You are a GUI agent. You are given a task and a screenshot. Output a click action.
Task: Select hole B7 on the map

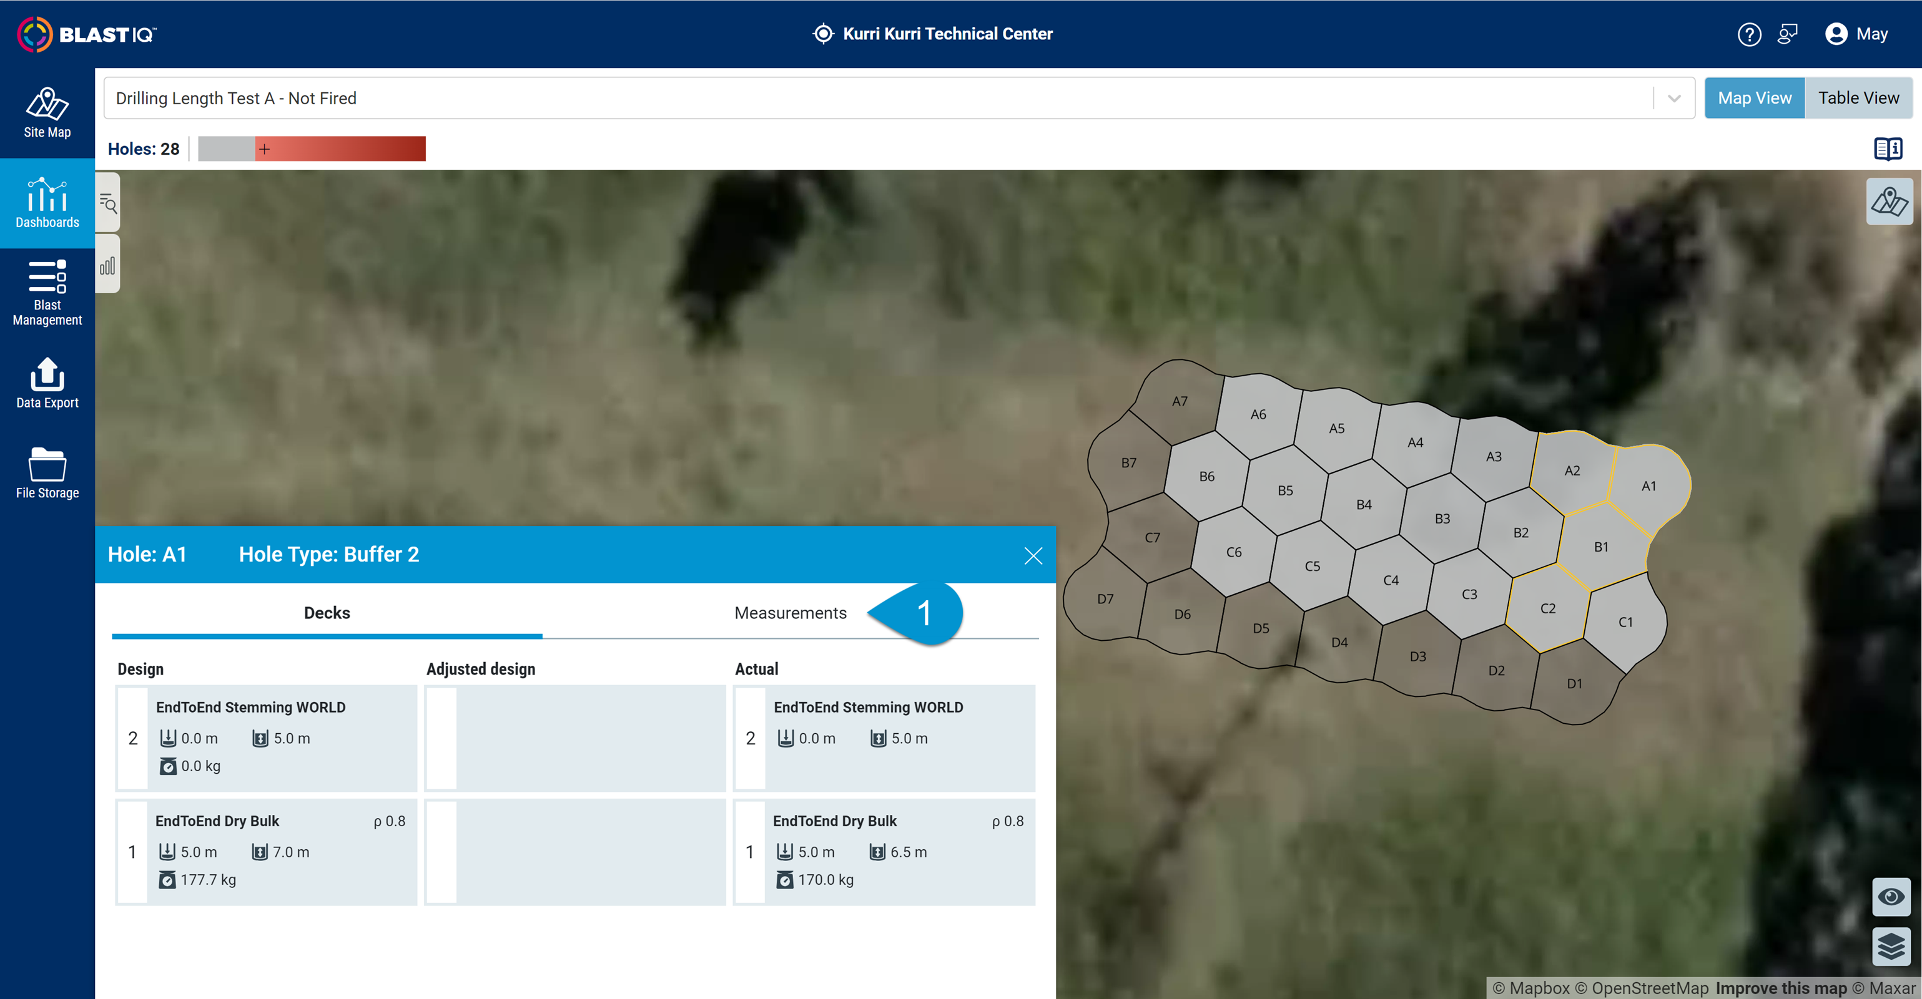pyautogui.click(x=1129, y=463)
